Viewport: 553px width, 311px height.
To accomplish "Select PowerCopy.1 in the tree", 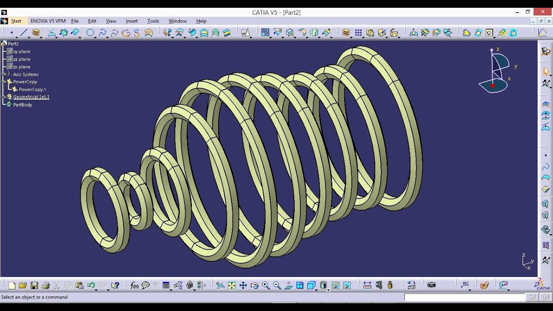I will [x=32, y=89].
